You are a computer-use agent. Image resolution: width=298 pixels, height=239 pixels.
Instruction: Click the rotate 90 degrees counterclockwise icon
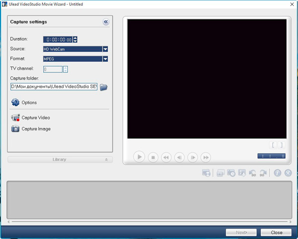pyautogui.click(x=252, y=173)
